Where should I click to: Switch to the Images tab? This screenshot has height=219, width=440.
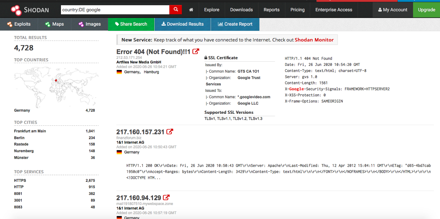tap(89, 24)
